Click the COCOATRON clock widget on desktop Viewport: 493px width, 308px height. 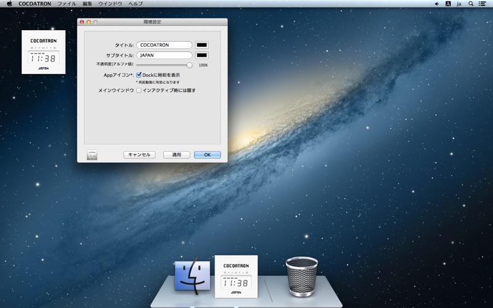click(43, 52)
